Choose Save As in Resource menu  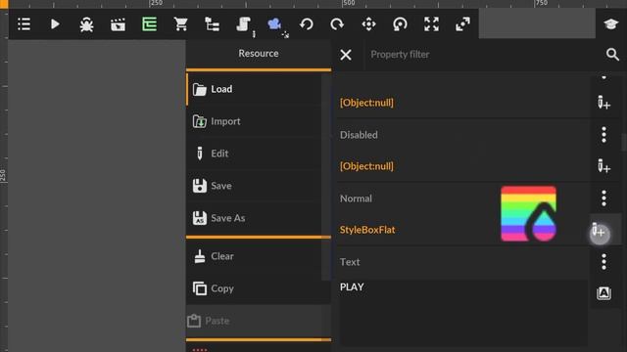255,218
